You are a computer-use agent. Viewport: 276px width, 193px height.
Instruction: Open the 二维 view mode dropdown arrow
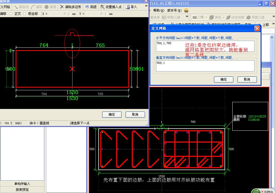click(x=206, y=18)
